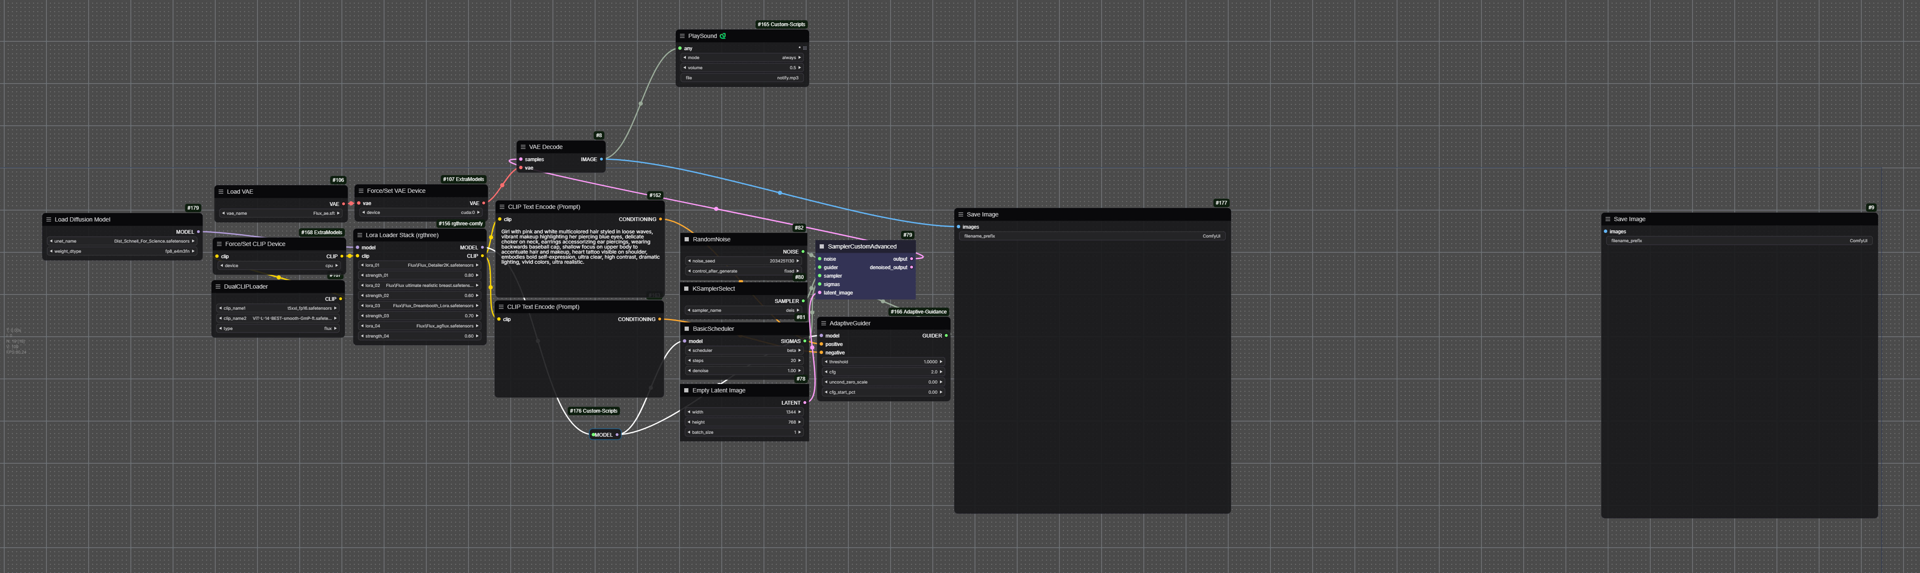This screenshot has height=573, width=1920.
Task: Click the IMAGE output port on VAE Decode
Action: (601, 159)
